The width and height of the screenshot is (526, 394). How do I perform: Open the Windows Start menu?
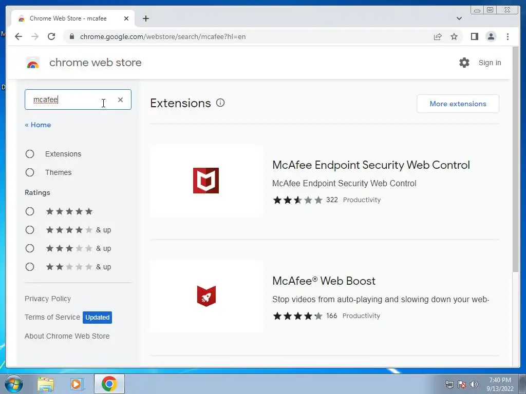pyautogui.click(x=13, y=384)
